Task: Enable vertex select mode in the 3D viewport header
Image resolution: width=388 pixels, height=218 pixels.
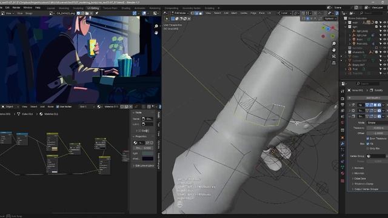Action: click(x=192, y=13)
